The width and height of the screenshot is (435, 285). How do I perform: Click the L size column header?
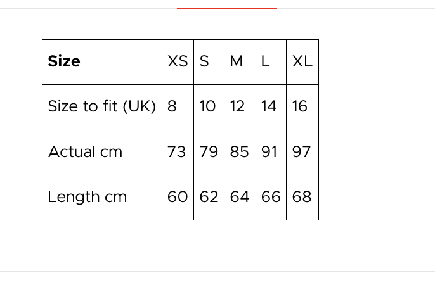click(x=265, y=61)
